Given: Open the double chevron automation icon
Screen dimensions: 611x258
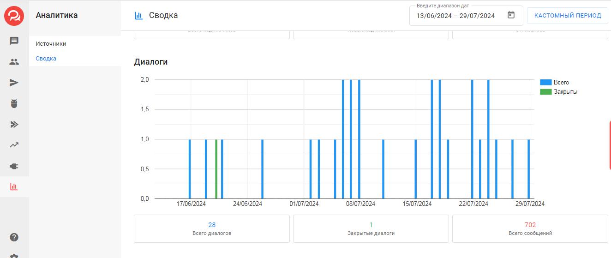Looking at the screenshot, I should [14, 124].
